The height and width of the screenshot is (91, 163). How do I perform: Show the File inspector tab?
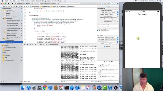[107, 6]
